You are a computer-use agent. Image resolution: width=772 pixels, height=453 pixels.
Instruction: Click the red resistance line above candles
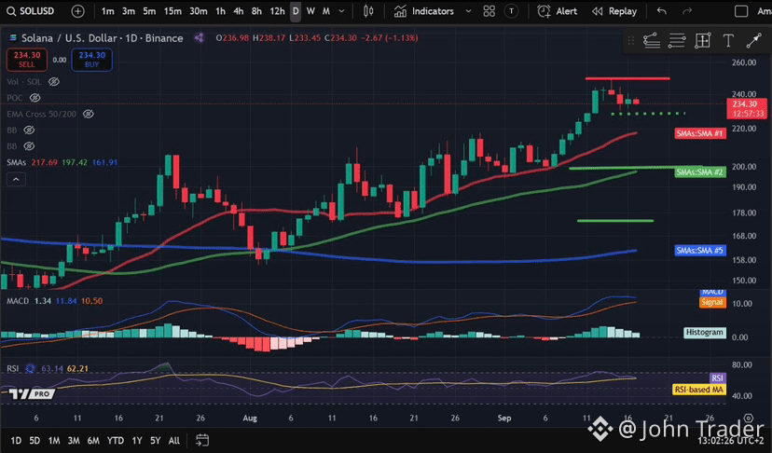[627, 78]
